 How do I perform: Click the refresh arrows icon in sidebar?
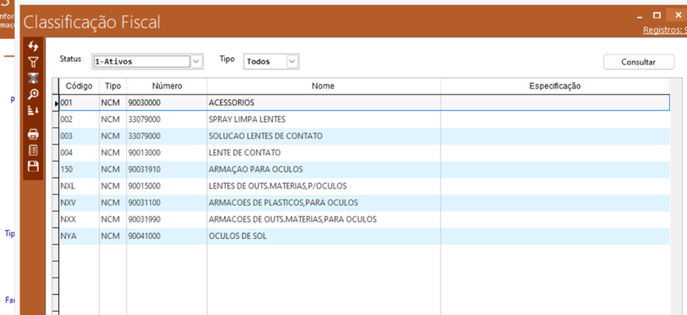[33, 47]
